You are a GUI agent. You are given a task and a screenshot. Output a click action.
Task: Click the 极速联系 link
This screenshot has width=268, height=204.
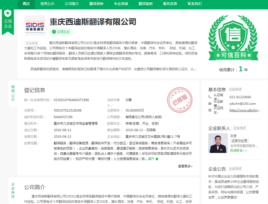[238, 151]
